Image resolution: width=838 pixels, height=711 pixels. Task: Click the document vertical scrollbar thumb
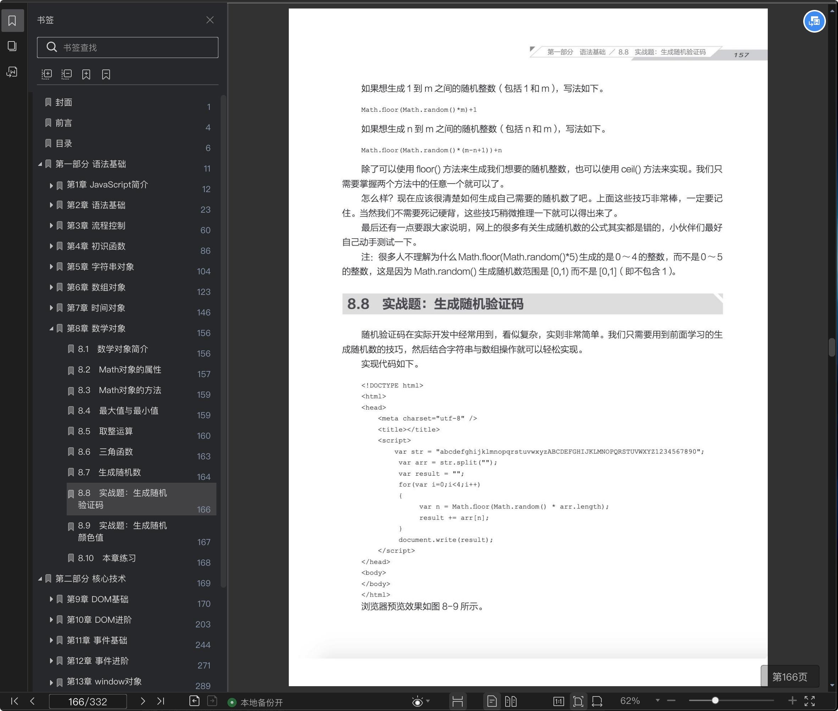[x=832, y=347]
